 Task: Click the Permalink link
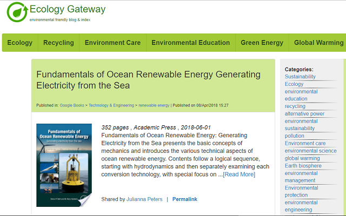185,199
